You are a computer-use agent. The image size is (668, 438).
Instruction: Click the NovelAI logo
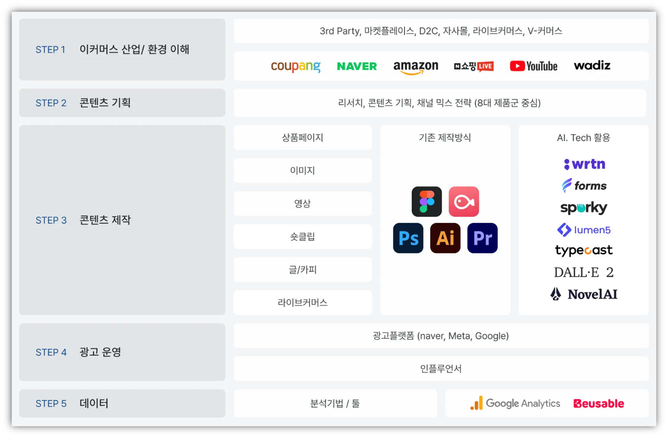(584, 294)
